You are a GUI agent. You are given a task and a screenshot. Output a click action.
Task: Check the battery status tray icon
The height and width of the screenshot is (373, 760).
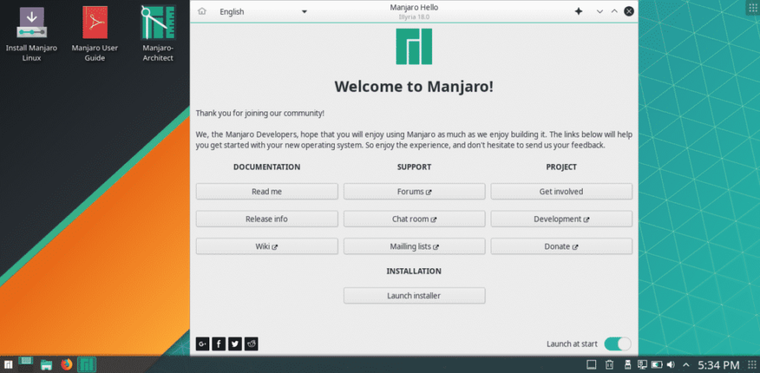[657, 364]
